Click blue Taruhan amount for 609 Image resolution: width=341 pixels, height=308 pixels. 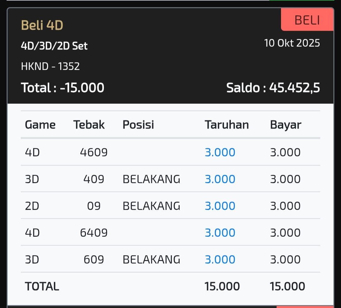click(220, 260)
